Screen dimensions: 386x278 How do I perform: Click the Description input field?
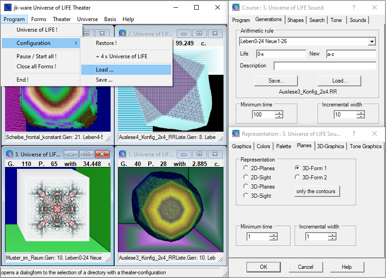(x=325, y=66)
